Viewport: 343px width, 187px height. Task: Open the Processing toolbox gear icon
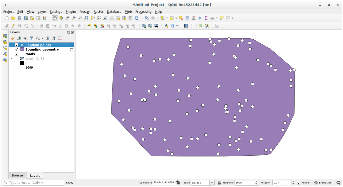coord(200,18)
